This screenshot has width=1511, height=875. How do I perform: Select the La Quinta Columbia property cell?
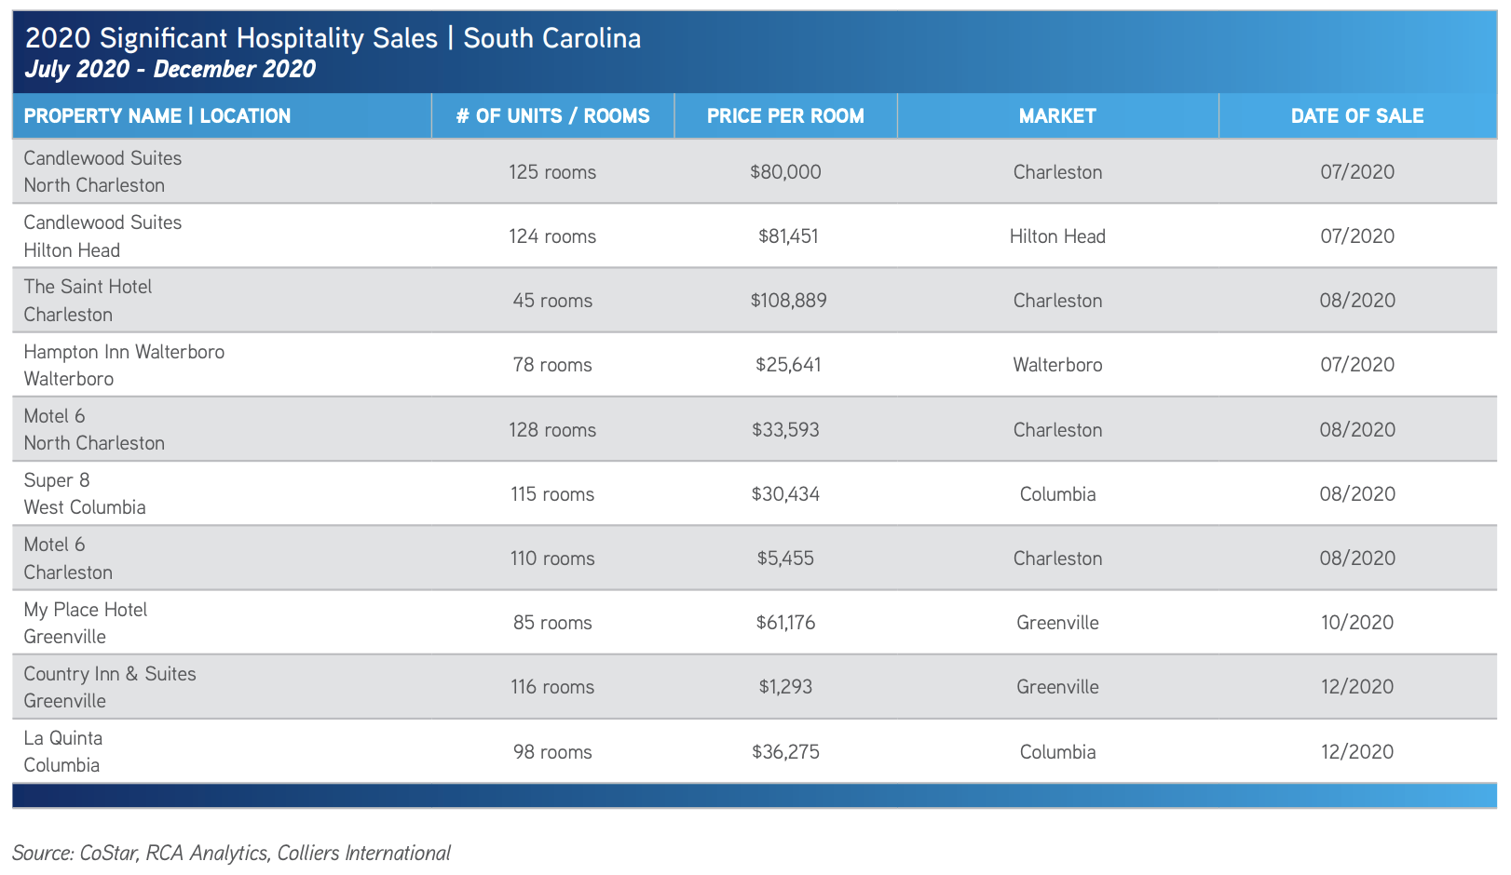(63, 751)
